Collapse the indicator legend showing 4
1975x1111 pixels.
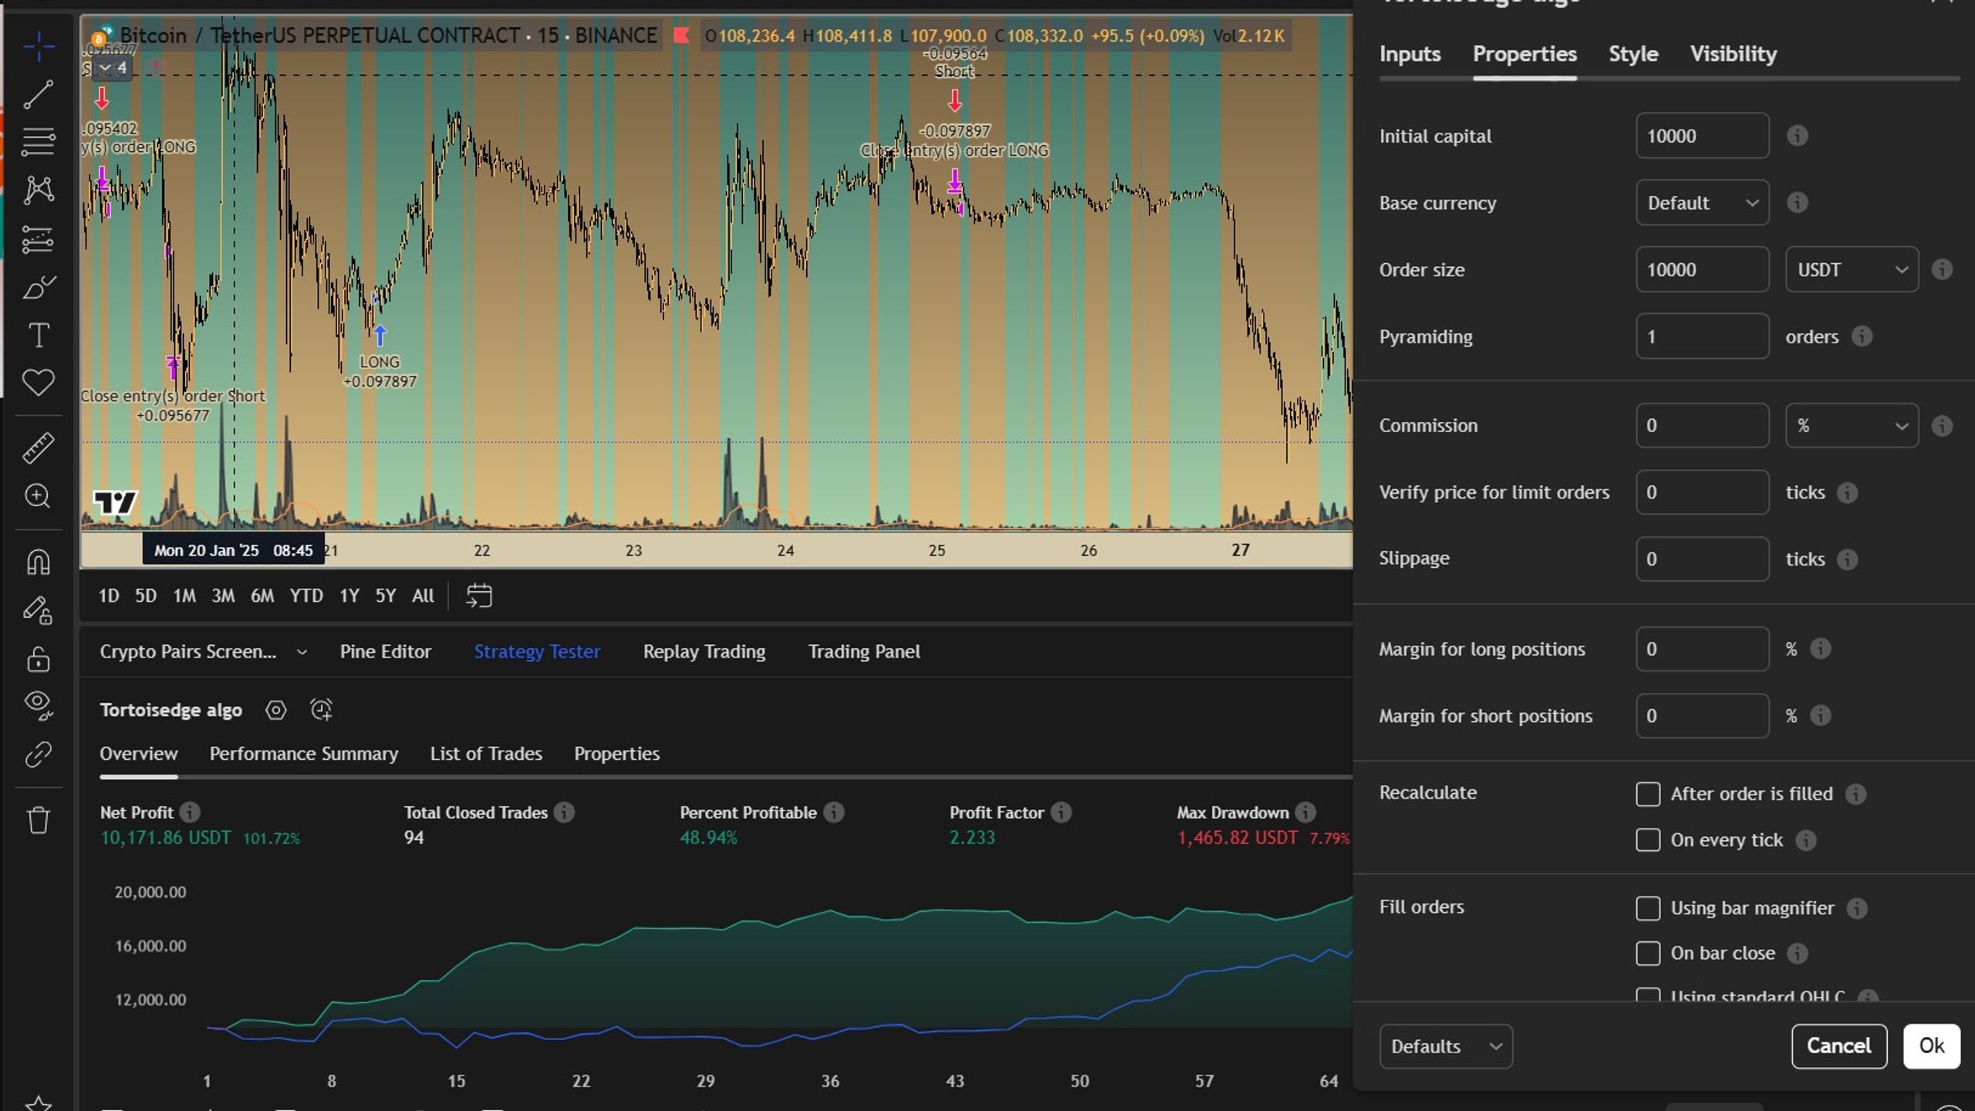(x=112, y=68)
